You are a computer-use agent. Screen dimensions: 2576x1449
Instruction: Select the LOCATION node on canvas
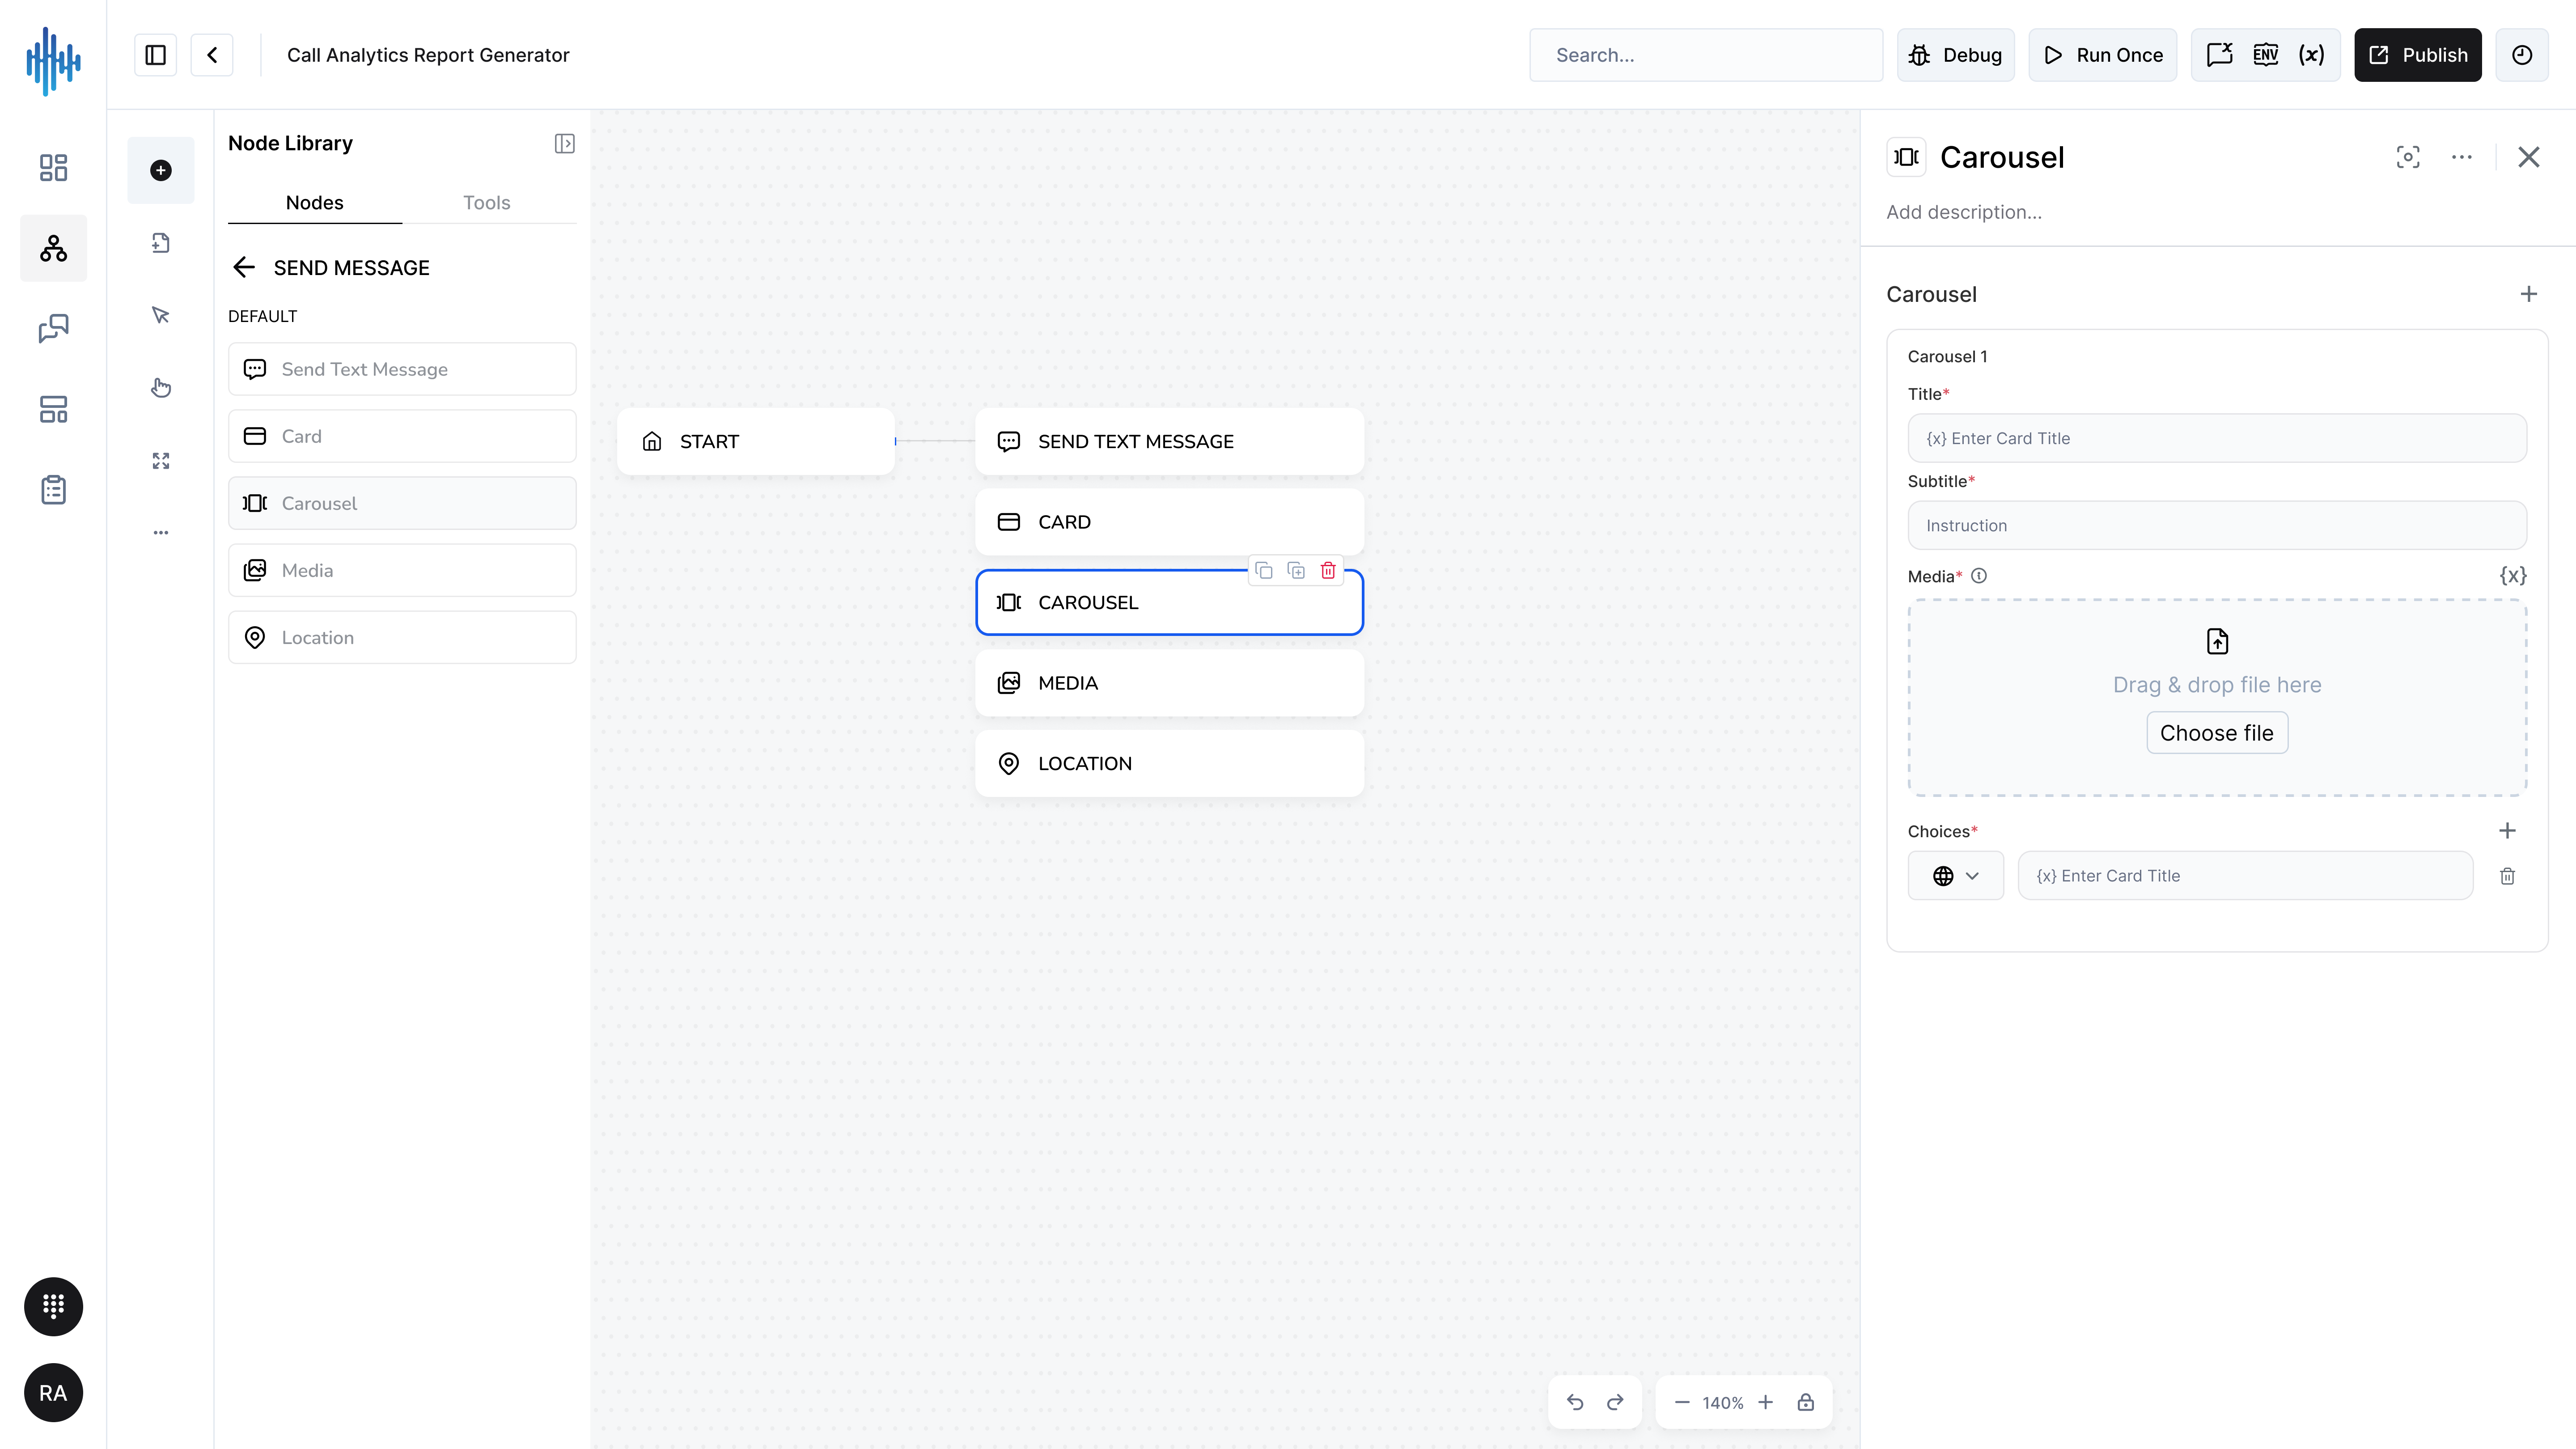click(1169, 763)
